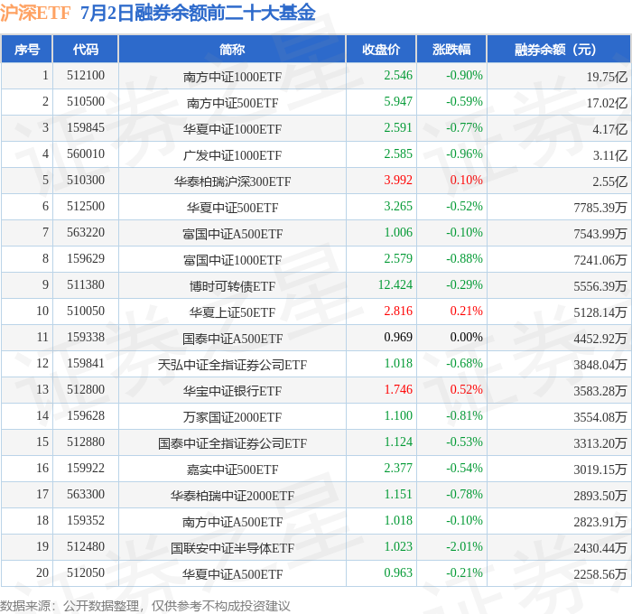Click balance value 7785.39万
632x614 pixels.
click(600, 208)
